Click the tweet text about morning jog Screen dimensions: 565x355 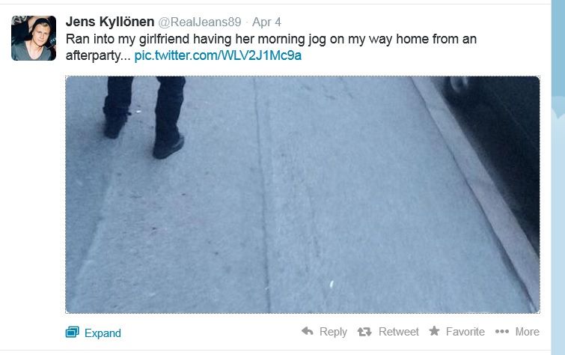[x=271, y=47]
